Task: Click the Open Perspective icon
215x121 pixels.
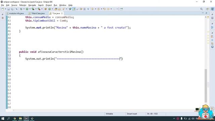Action: [x=208, y=9]
